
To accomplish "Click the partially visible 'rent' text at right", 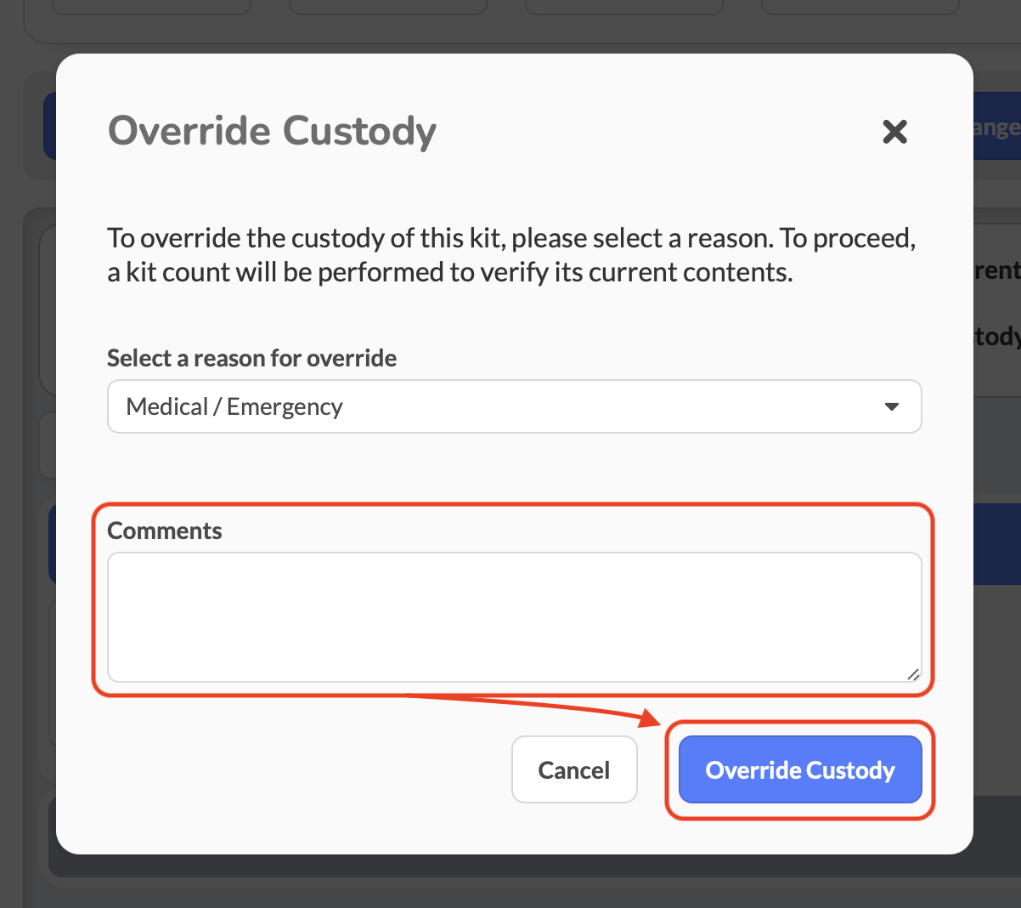I will [996, 270].
